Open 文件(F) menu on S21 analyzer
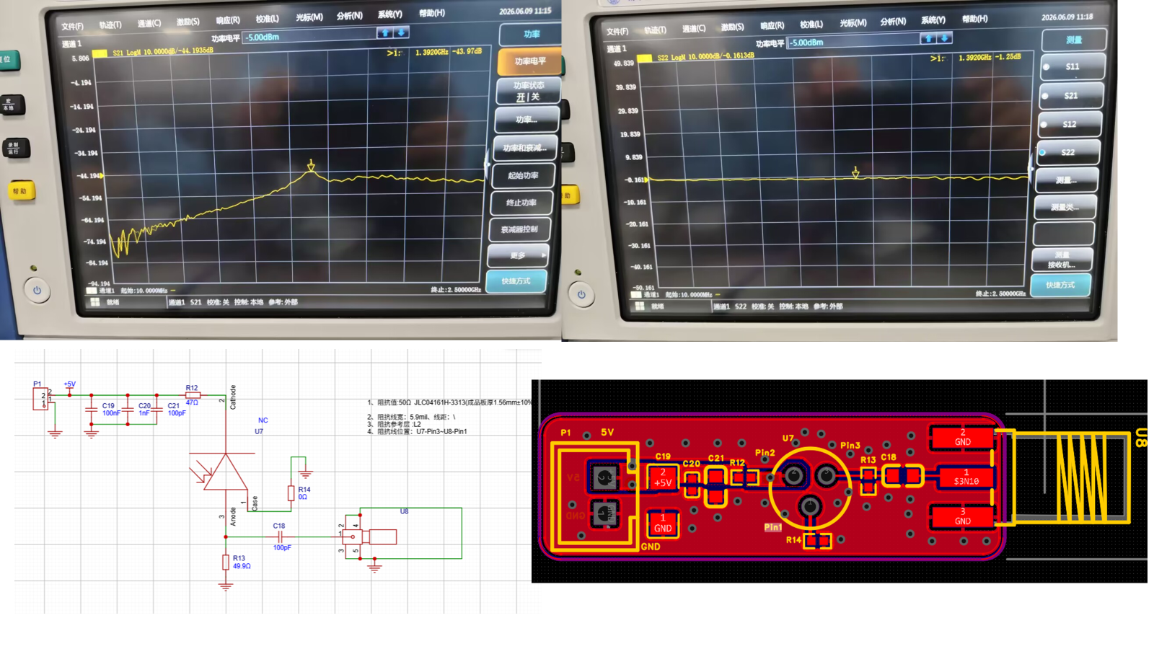1154x649 pixels. pos(72,27)
